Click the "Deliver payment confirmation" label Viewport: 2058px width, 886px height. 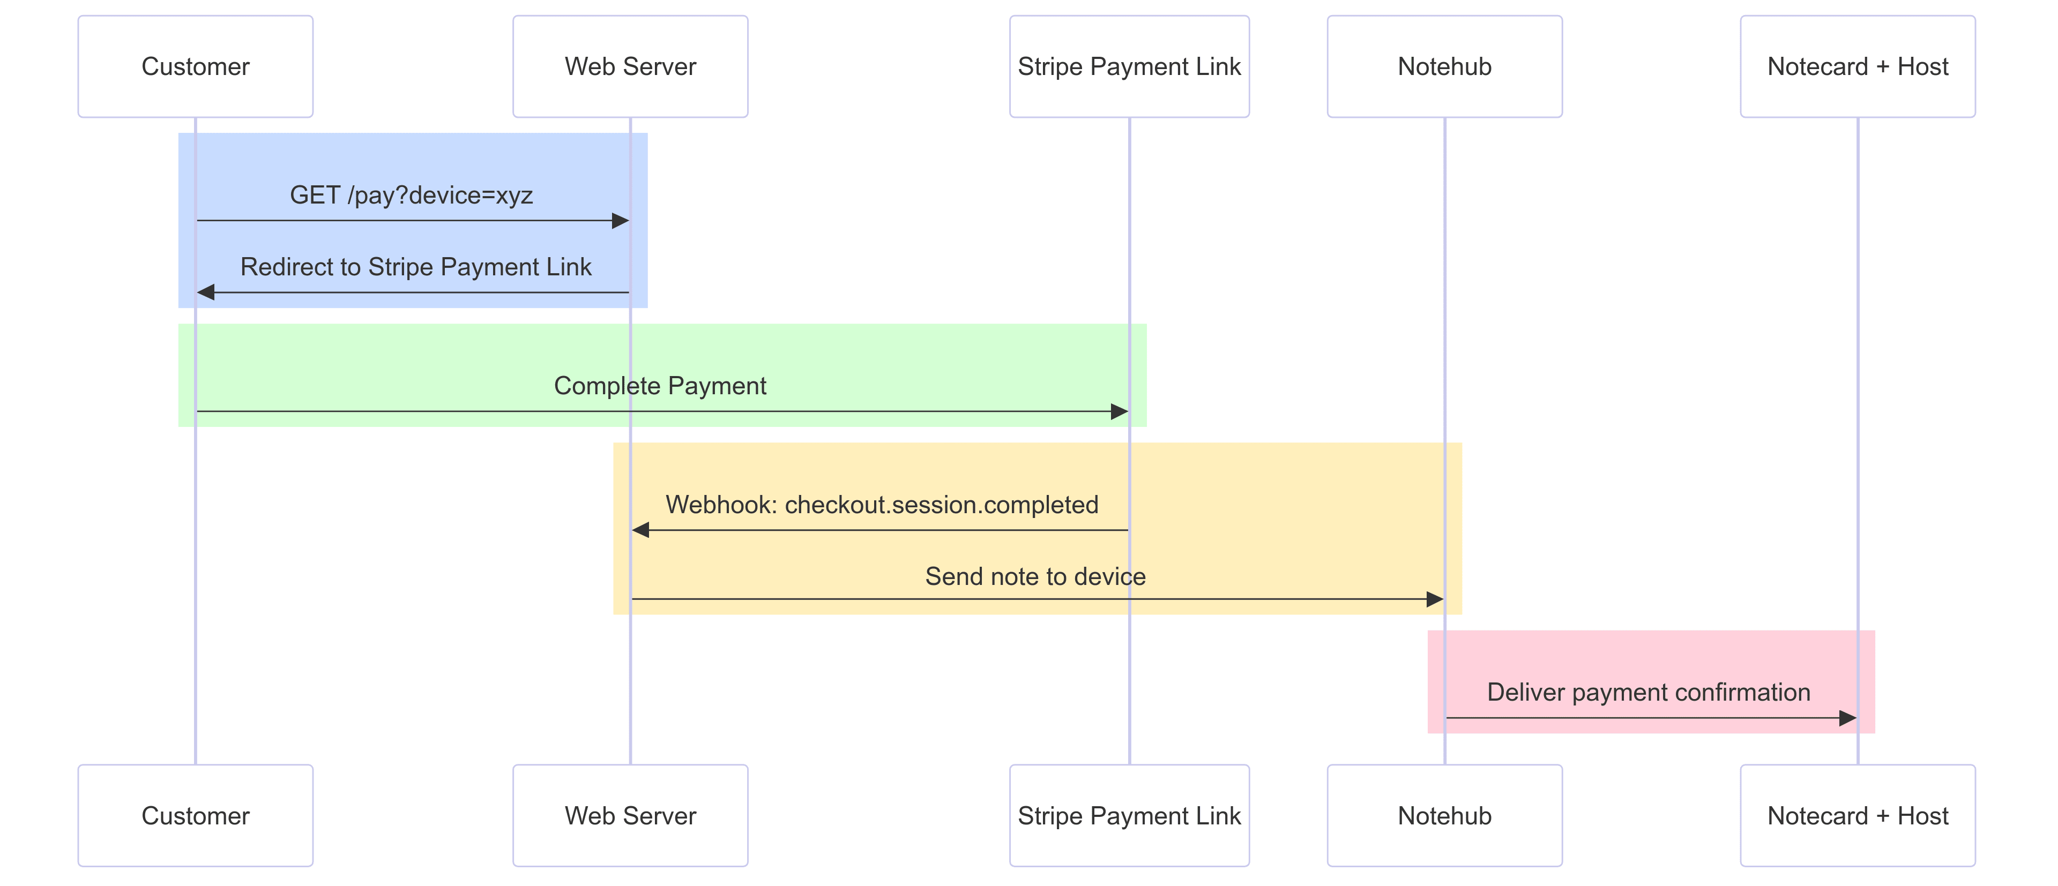pyautogui.click(x=1649, y=692)
